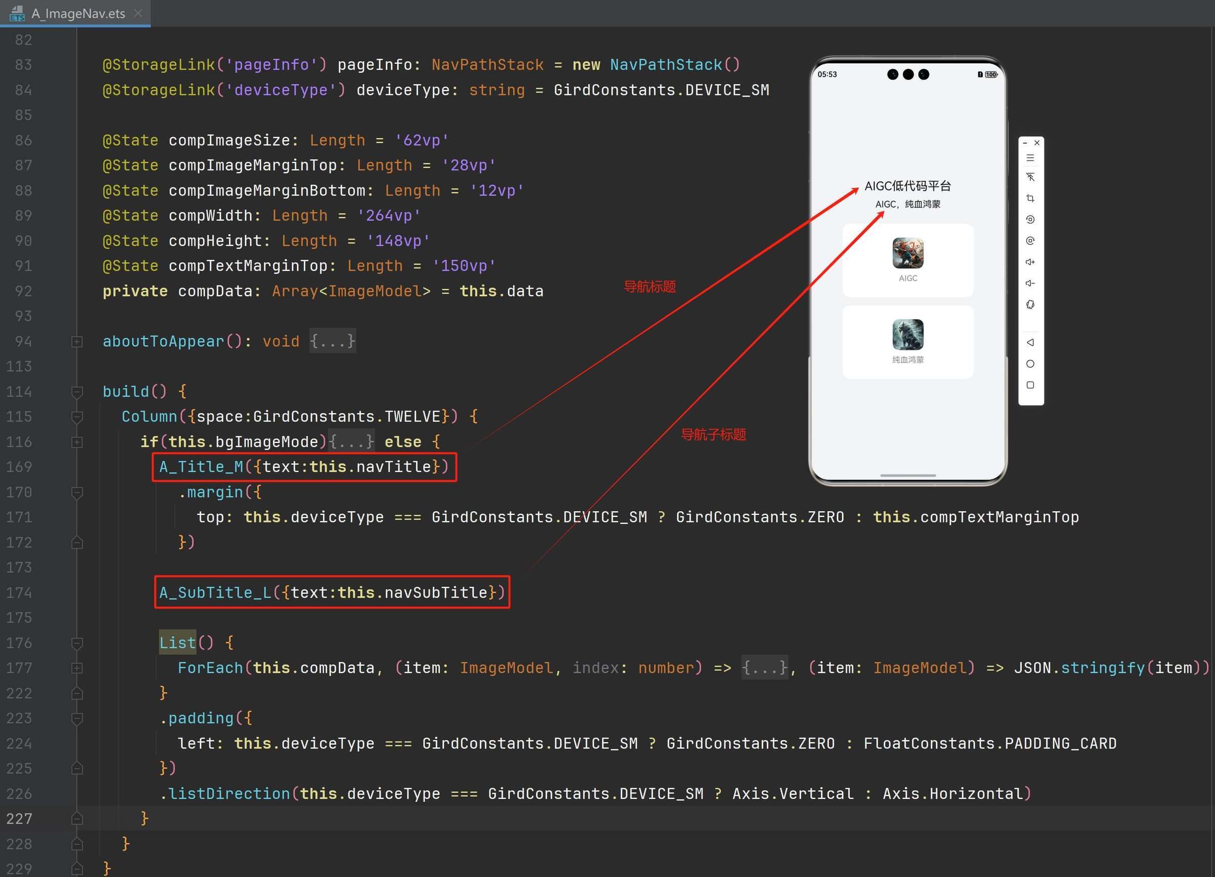Viewport: 1215px width, 877px height.
Task: Expand the {...} placeholder after aboutToAppear(): void
Action: (332, 341)
